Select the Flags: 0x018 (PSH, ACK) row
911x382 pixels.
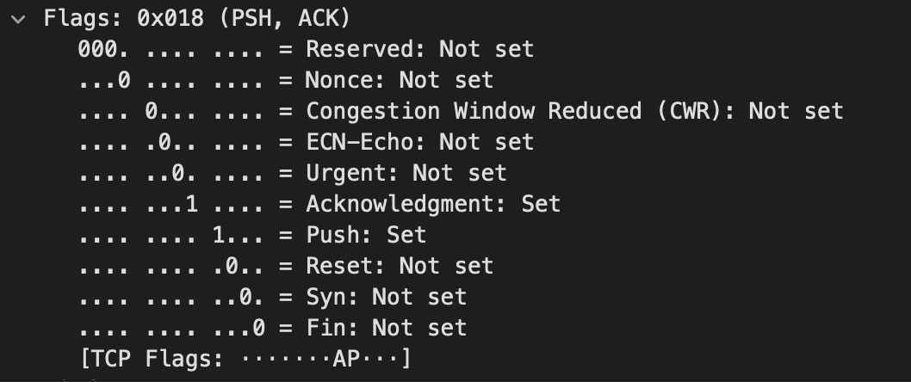point(197,18)
